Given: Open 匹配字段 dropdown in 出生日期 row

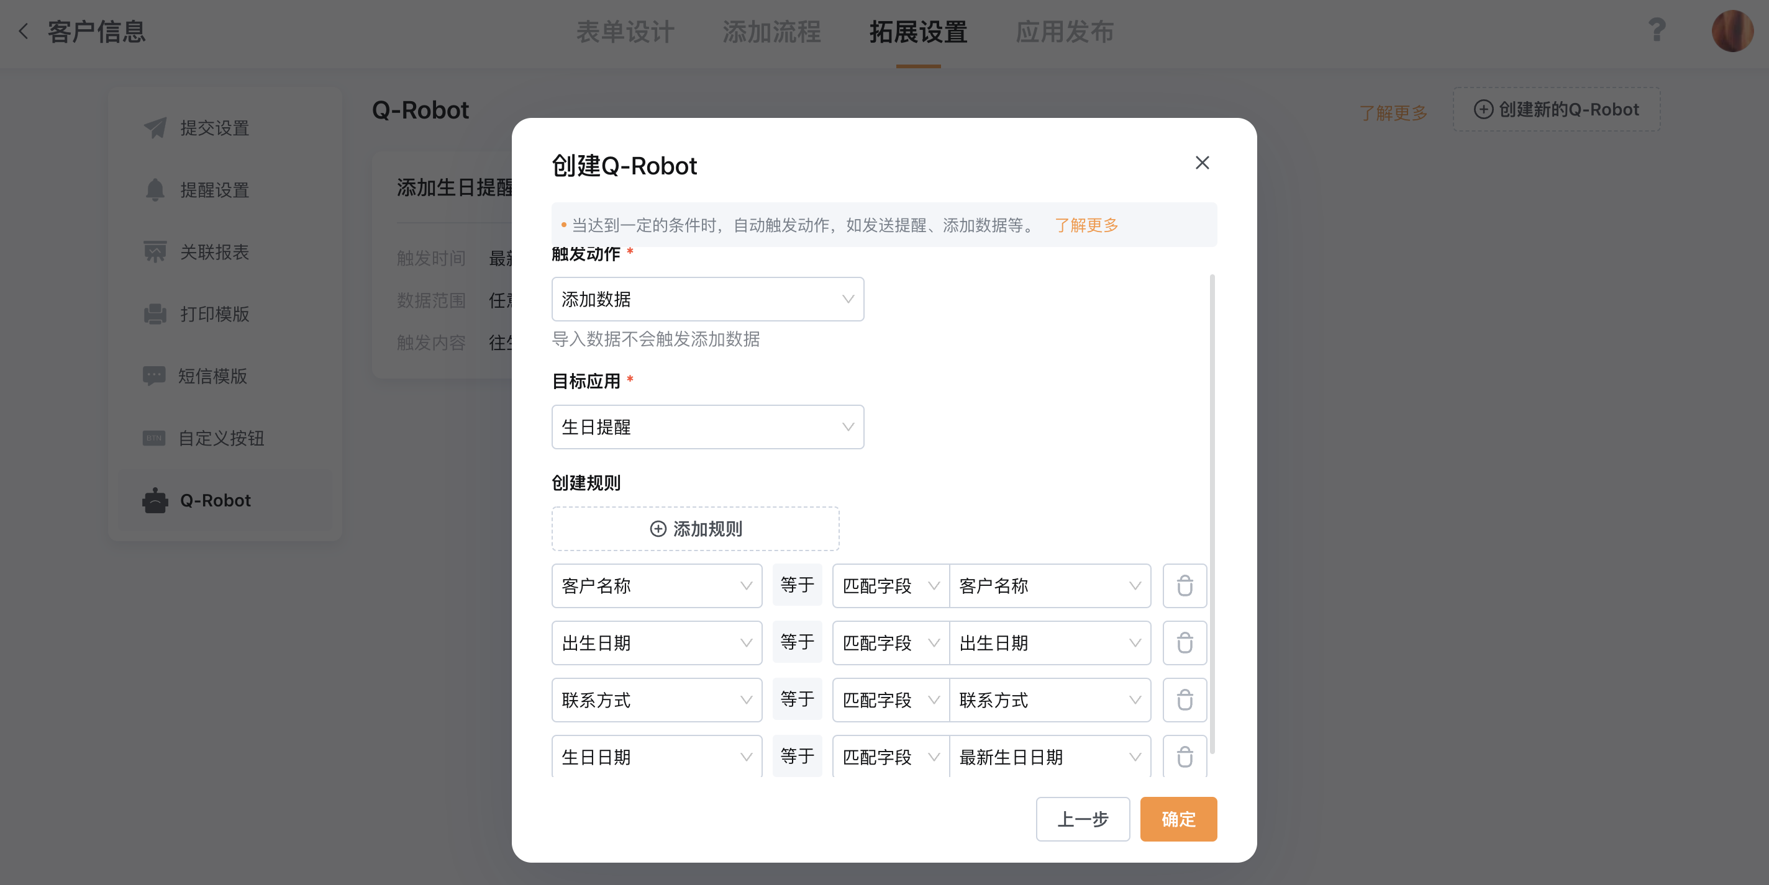Looking at the screenshot, I should [x=891, y=643].
